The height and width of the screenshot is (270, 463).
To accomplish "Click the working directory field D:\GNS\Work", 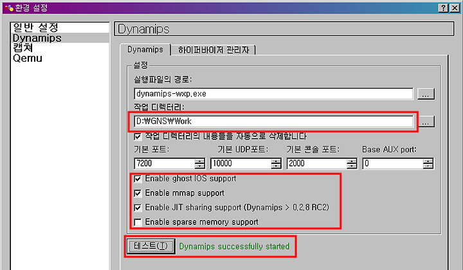I will click(x=273, y=122).
